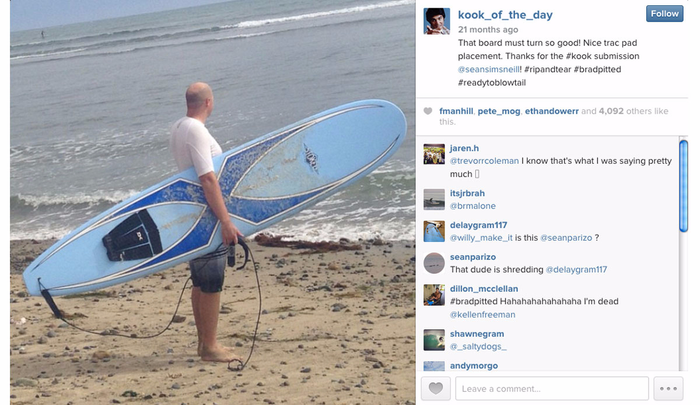
Task: Open kook_of_the_day profile avatar
Action: (436, 21)
